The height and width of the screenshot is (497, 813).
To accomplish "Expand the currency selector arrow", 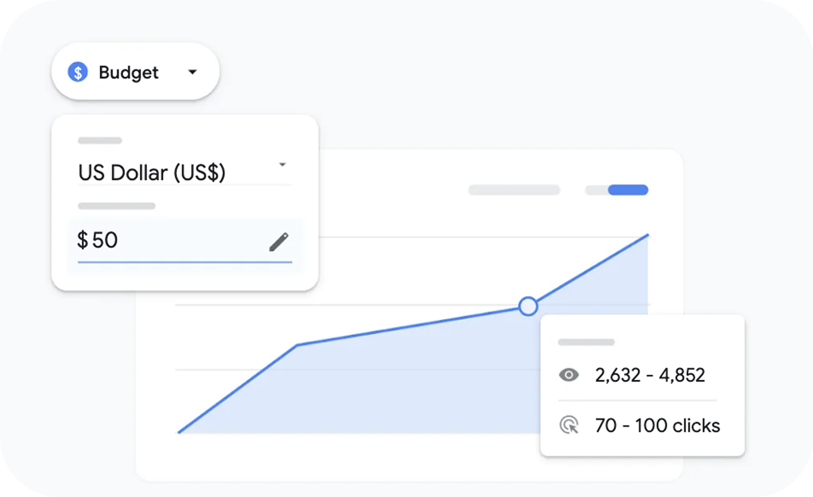I will click(282, 164).
